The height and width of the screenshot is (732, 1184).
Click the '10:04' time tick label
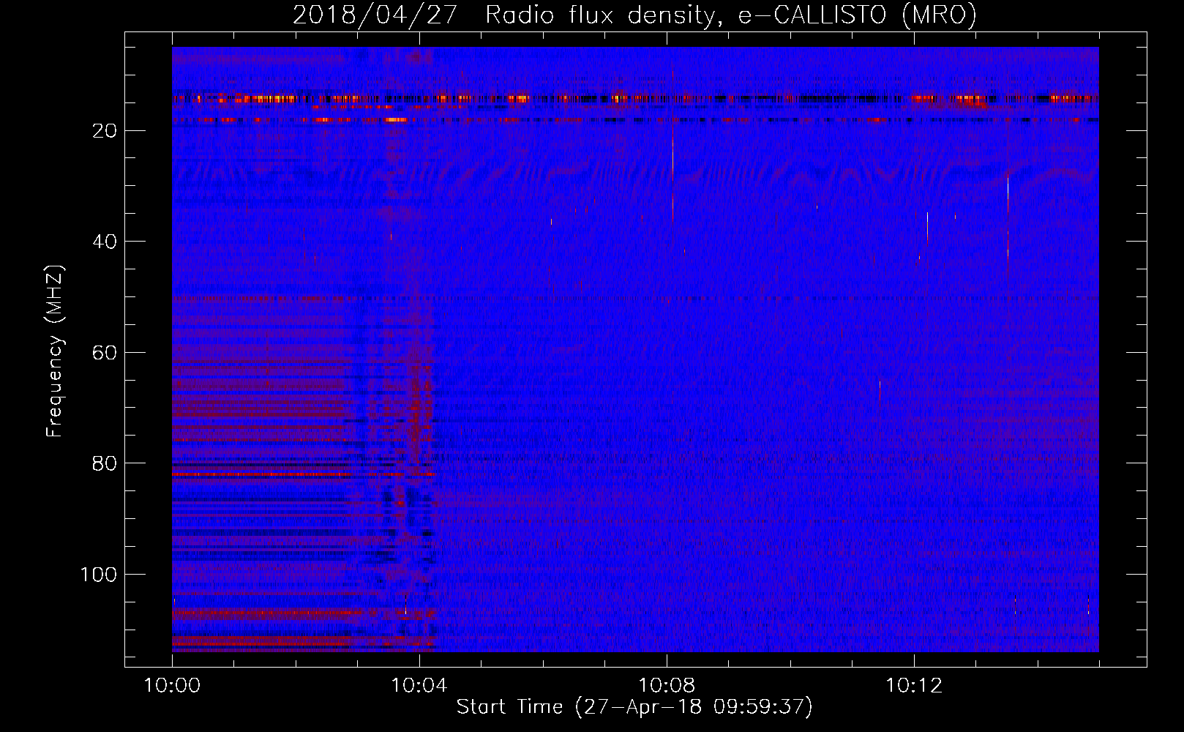point(419,686)
